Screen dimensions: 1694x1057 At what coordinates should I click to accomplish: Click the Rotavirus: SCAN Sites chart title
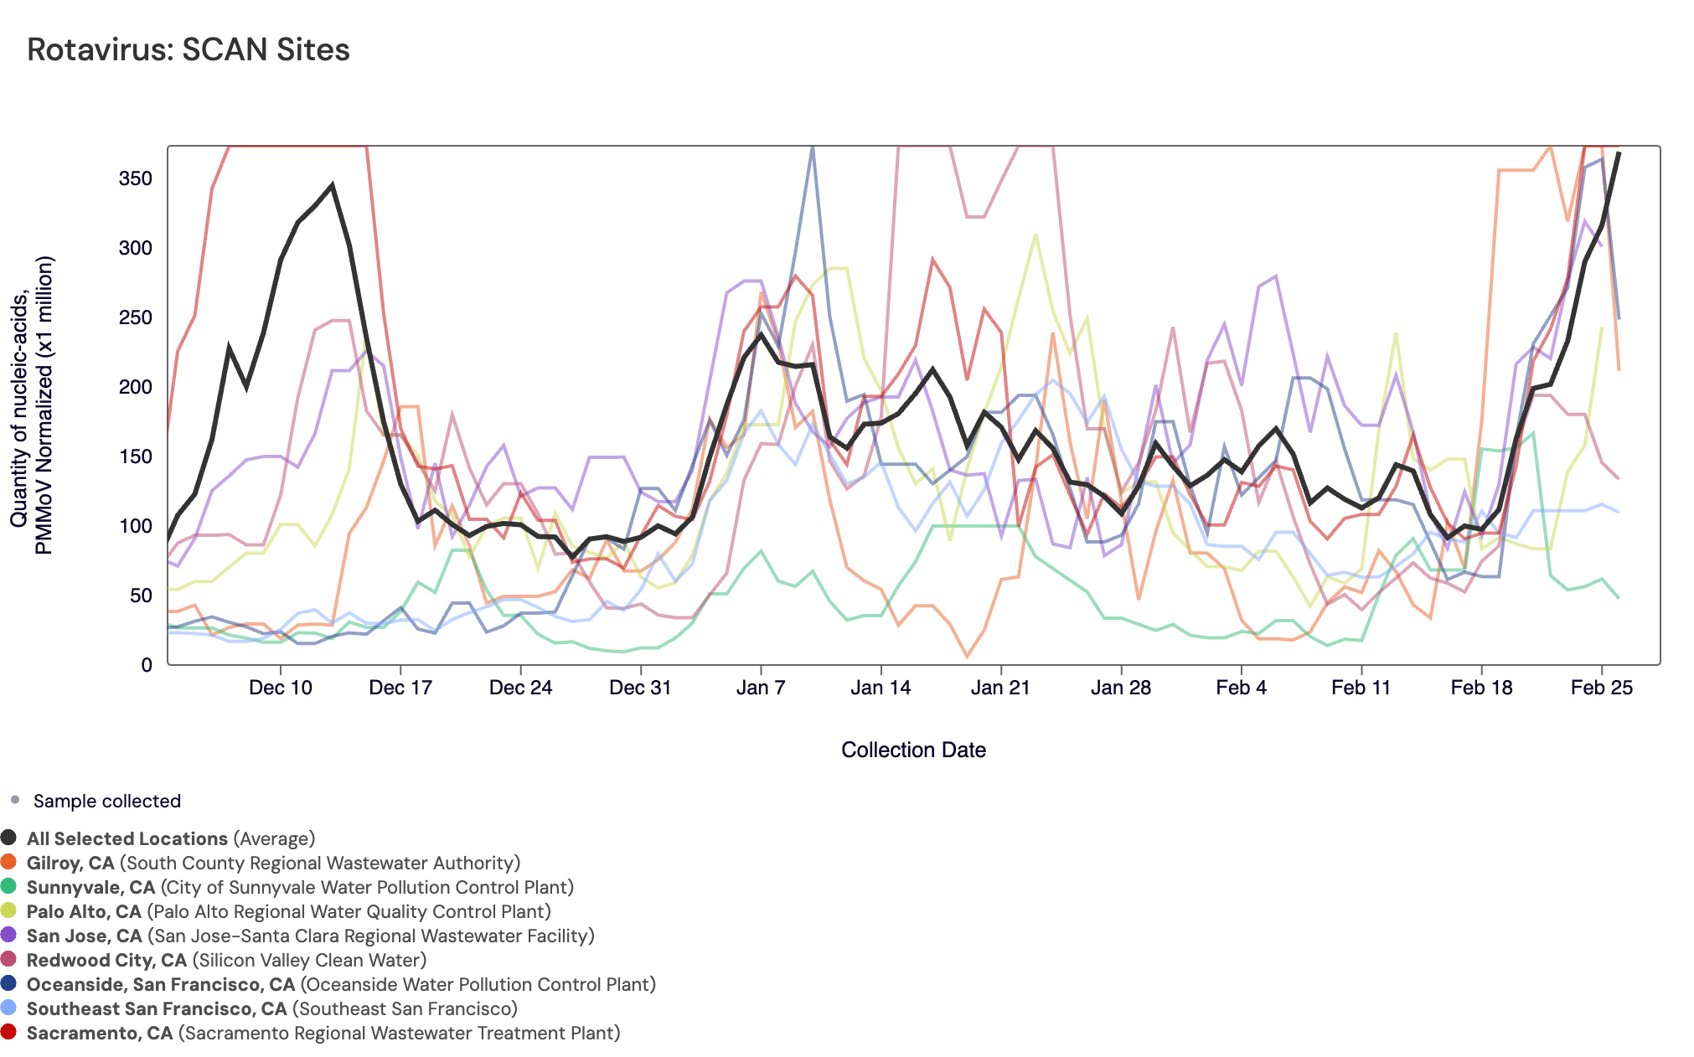tap(189, 49)
